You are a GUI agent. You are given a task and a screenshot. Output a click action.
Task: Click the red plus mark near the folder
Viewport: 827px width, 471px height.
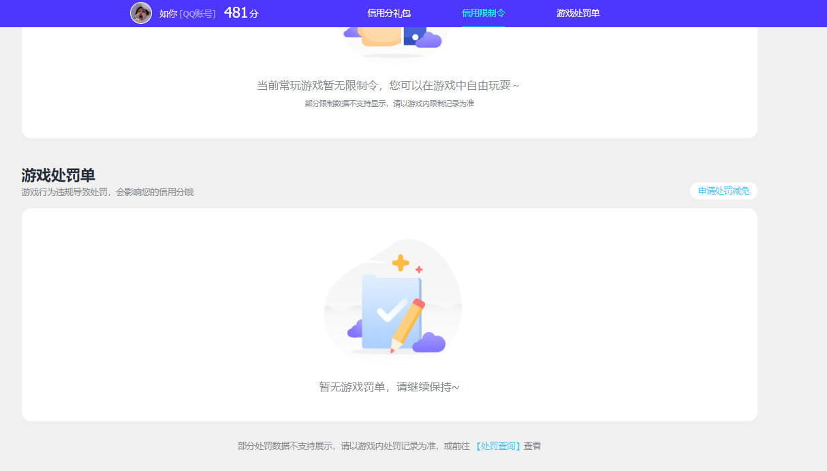(x=420, y=267)
